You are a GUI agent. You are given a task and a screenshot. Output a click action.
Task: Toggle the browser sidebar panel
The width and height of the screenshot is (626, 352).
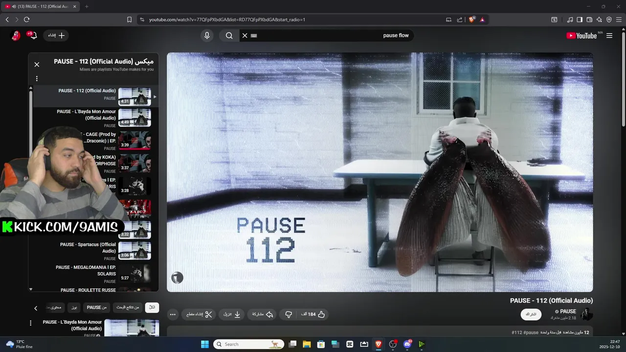580,20
